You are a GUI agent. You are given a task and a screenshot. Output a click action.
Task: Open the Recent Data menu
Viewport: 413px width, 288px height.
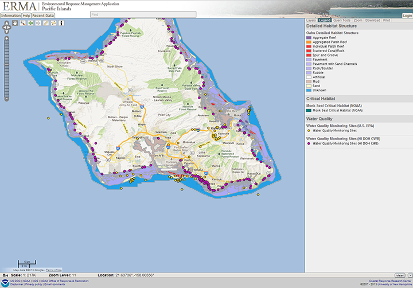tap(43, 15)
